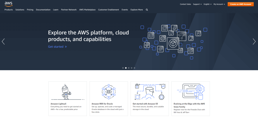Click 'Everything you need to get started' text

(66, 108)
